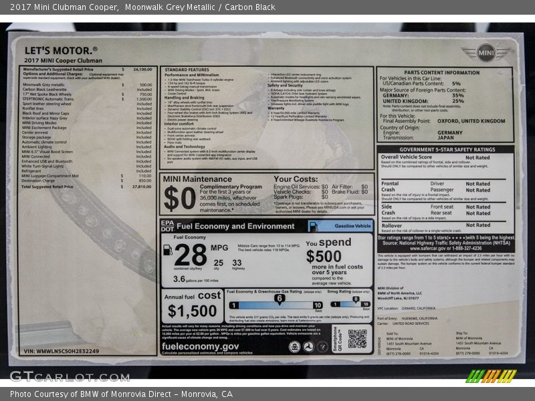Click the GTCarLot.com watermark logo

coord(69,376)
